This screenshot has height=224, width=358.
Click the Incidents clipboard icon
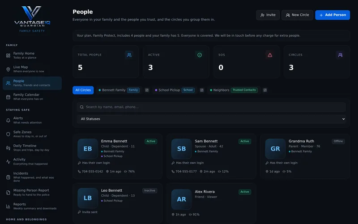8,177
